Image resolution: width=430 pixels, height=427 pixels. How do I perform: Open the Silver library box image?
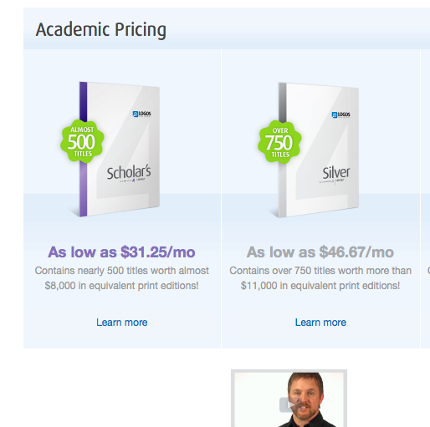coord(318,150)
